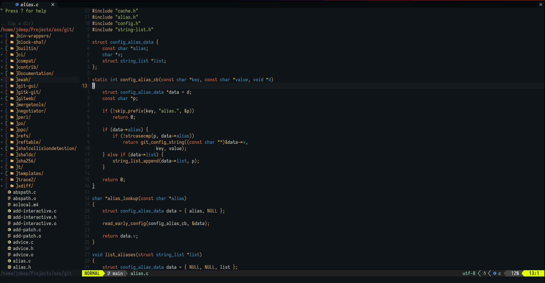This screenshot has width=545, height=283.
Task: Click the 13:1 cursor position indicator
Action: click(534, 273)
